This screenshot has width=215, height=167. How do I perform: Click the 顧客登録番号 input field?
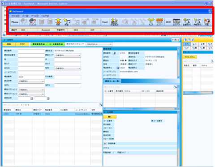(x=31, y=55)
